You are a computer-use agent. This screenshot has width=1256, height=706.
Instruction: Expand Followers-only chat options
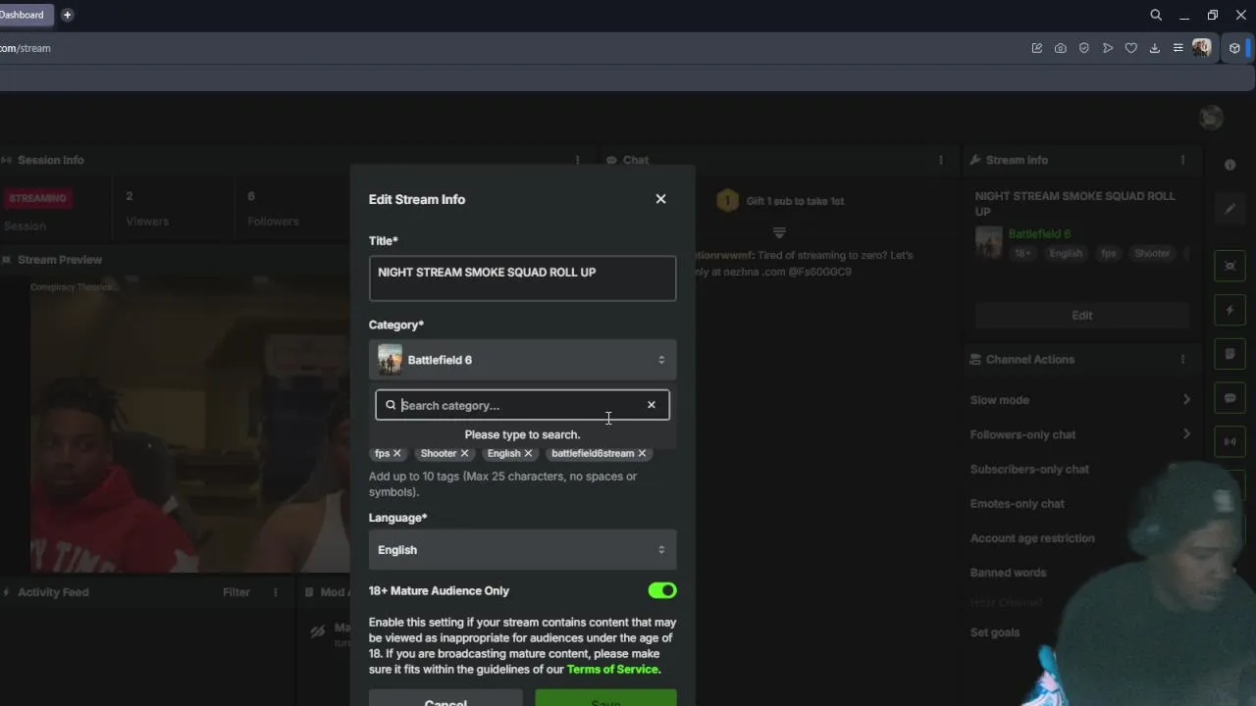pyautogui.click(x=1079, y=434)
